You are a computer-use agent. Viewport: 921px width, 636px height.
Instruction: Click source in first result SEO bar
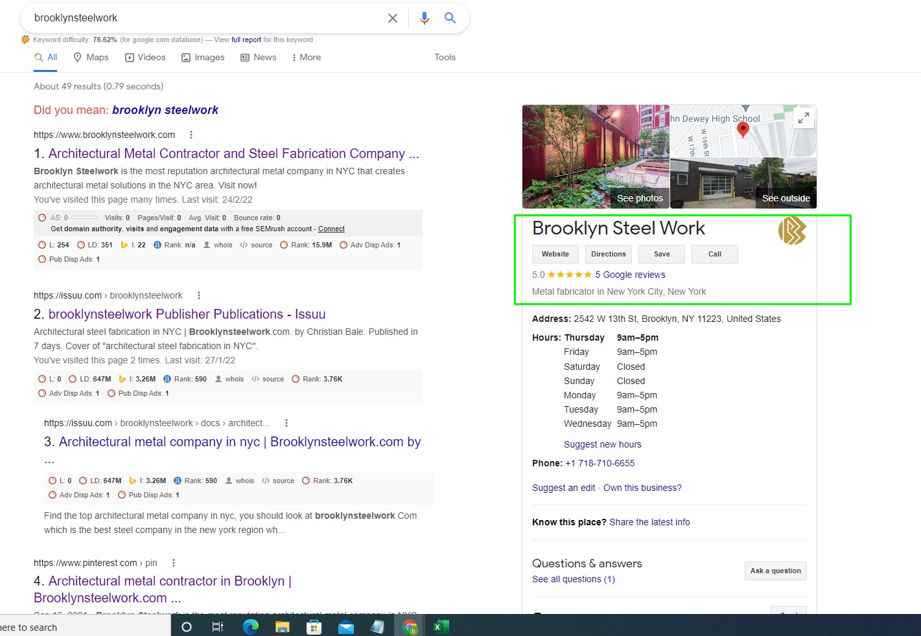click(256, 245)
